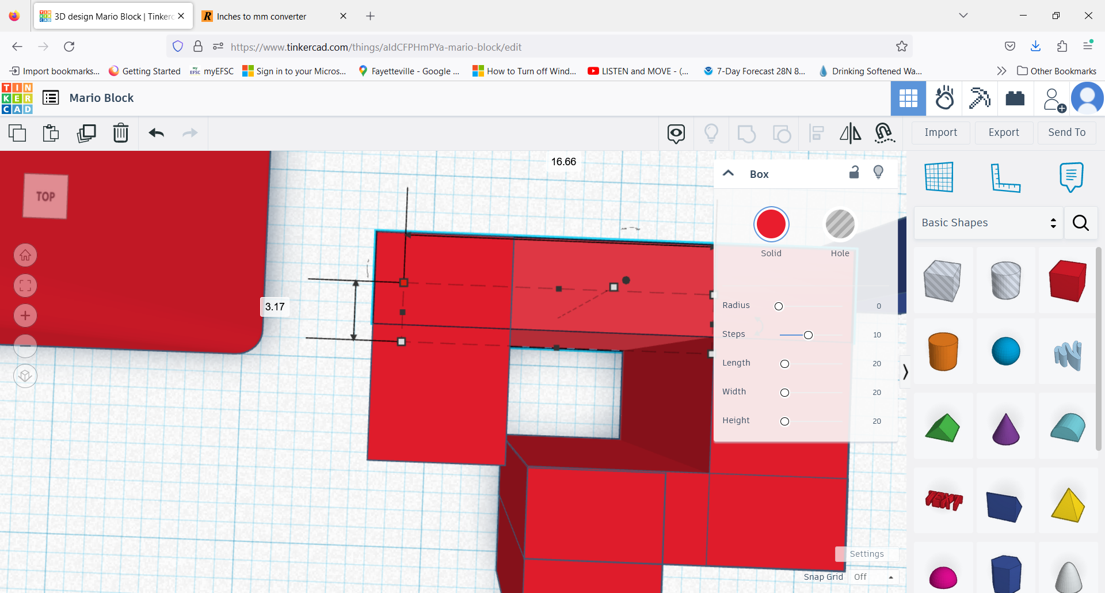Delete the selection with the trash icon

click(121, 133)
